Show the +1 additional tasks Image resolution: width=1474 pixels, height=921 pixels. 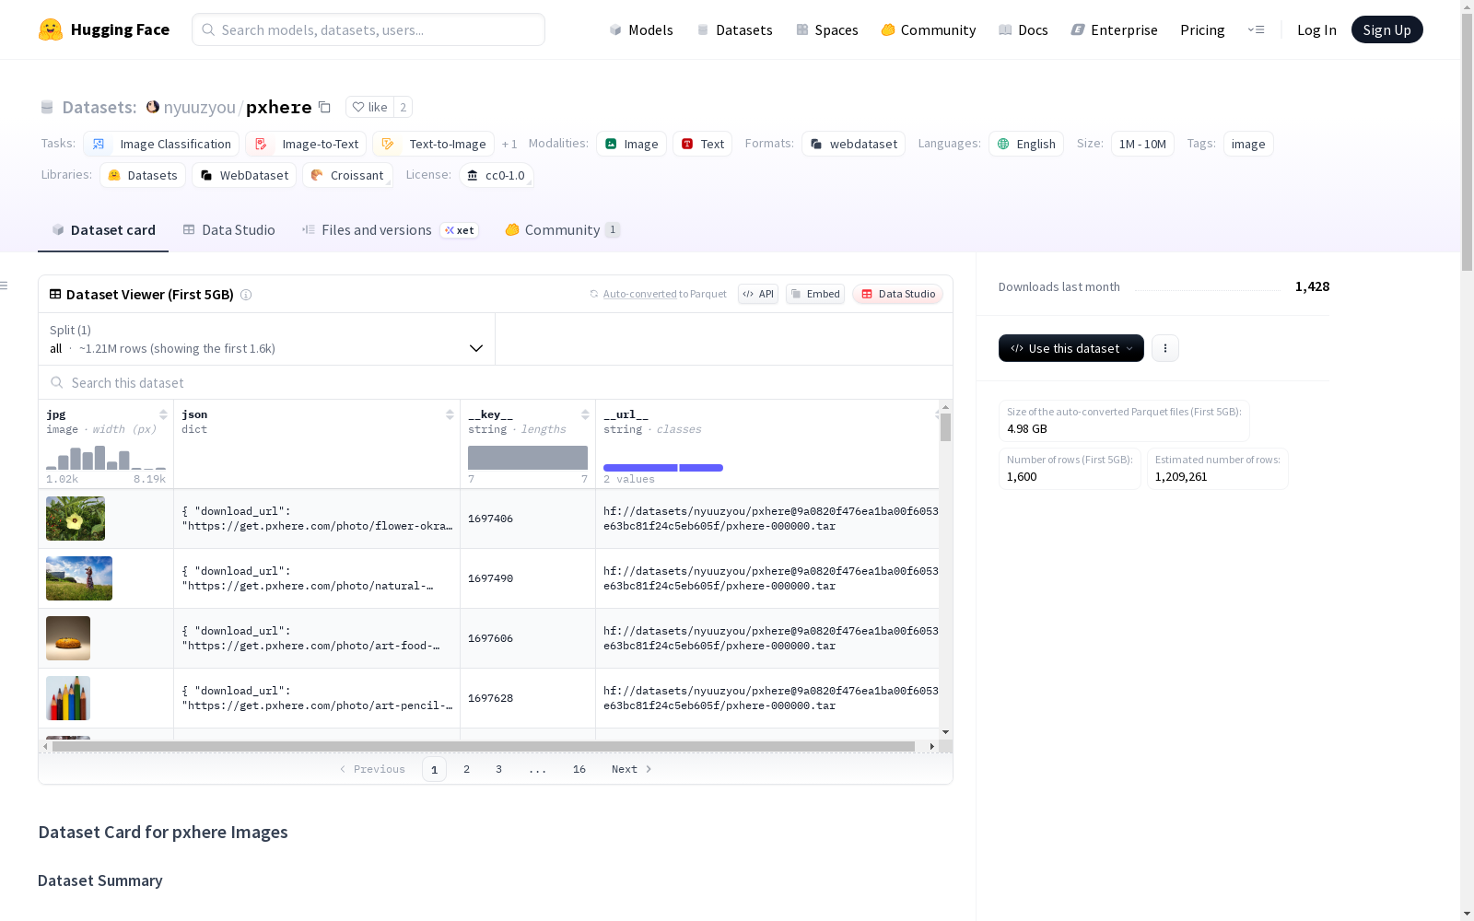coord(509,144)
